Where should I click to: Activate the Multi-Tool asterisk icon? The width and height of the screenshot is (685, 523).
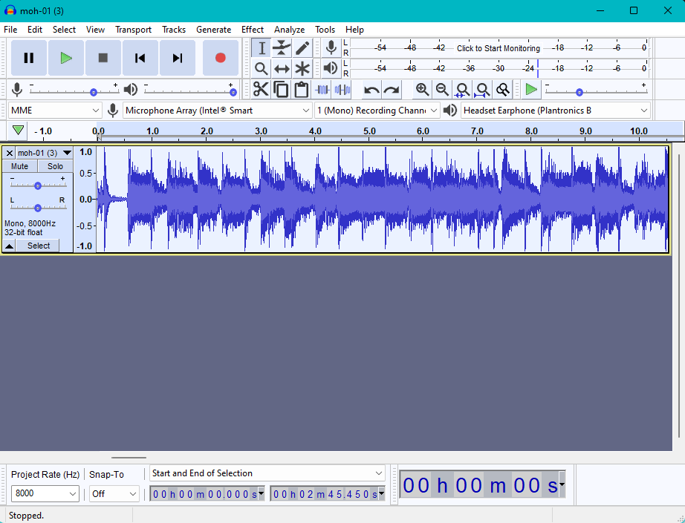[x=302, y=68]
